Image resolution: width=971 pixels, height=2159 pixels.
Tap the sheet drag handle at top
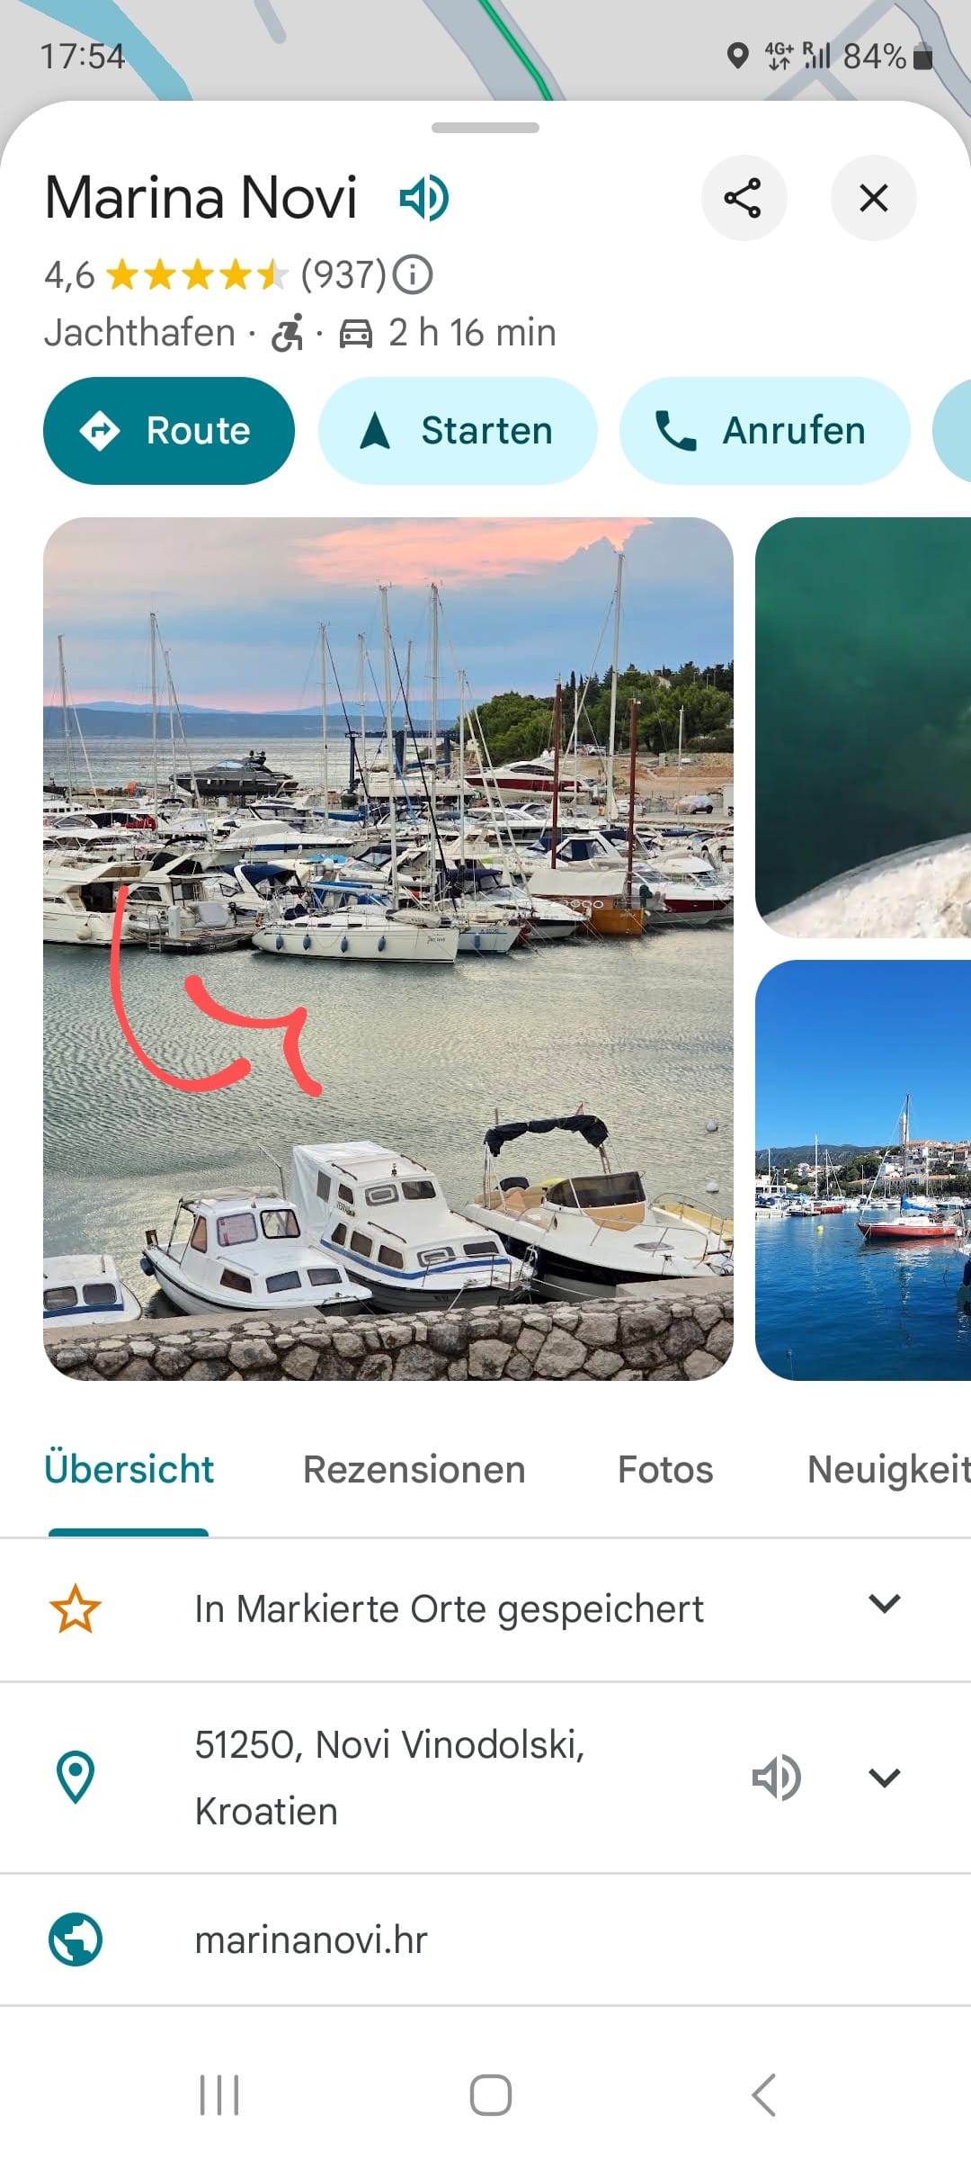pyautogui.click(x=485, y=128)
